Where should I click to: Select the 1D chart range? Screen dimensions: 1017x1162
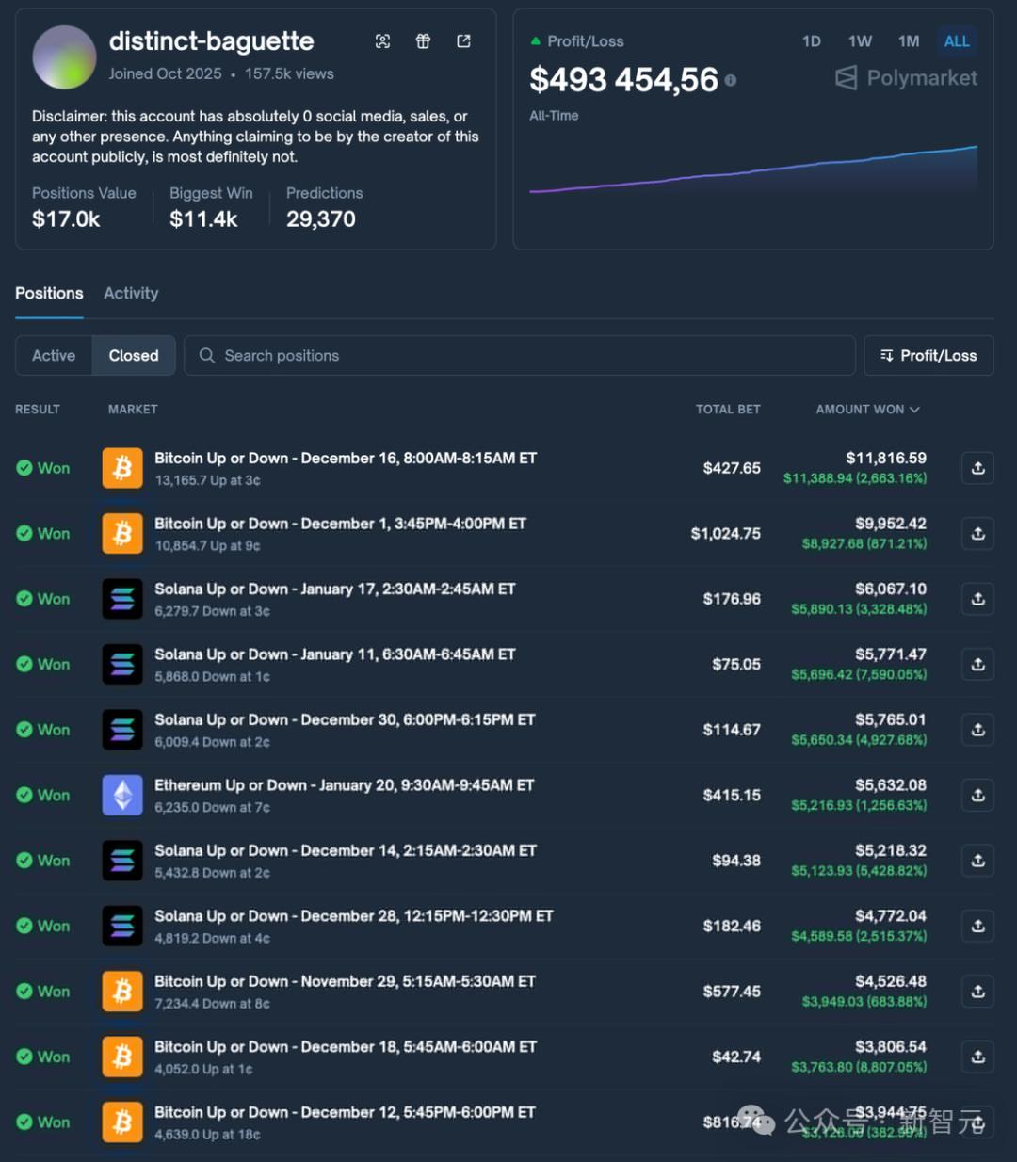click(x=812, y=41)
